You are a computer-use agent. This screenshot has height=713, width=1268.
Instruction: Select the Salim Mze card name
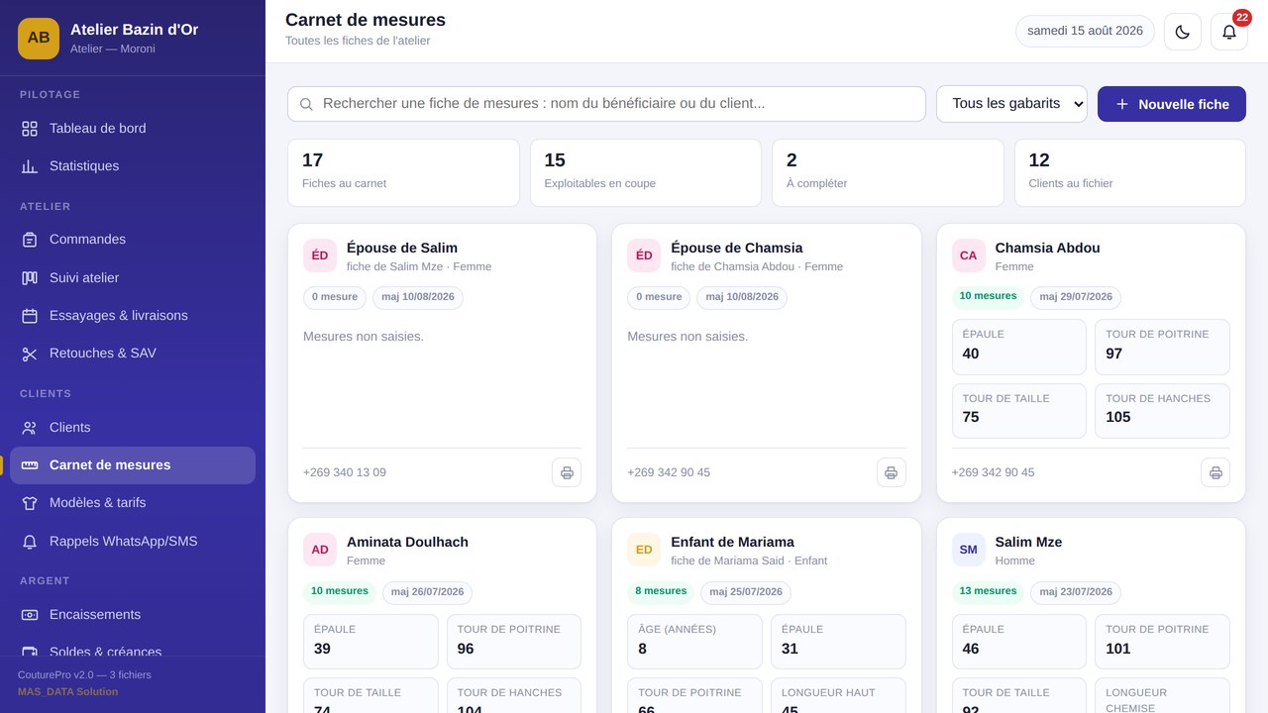click(1028, 542)
